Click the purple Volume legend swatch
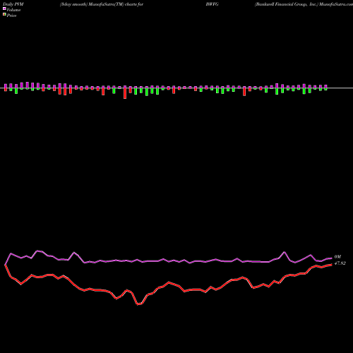This screenshot has height=353, width=353. pyautogui.click(x=4, y=8)
